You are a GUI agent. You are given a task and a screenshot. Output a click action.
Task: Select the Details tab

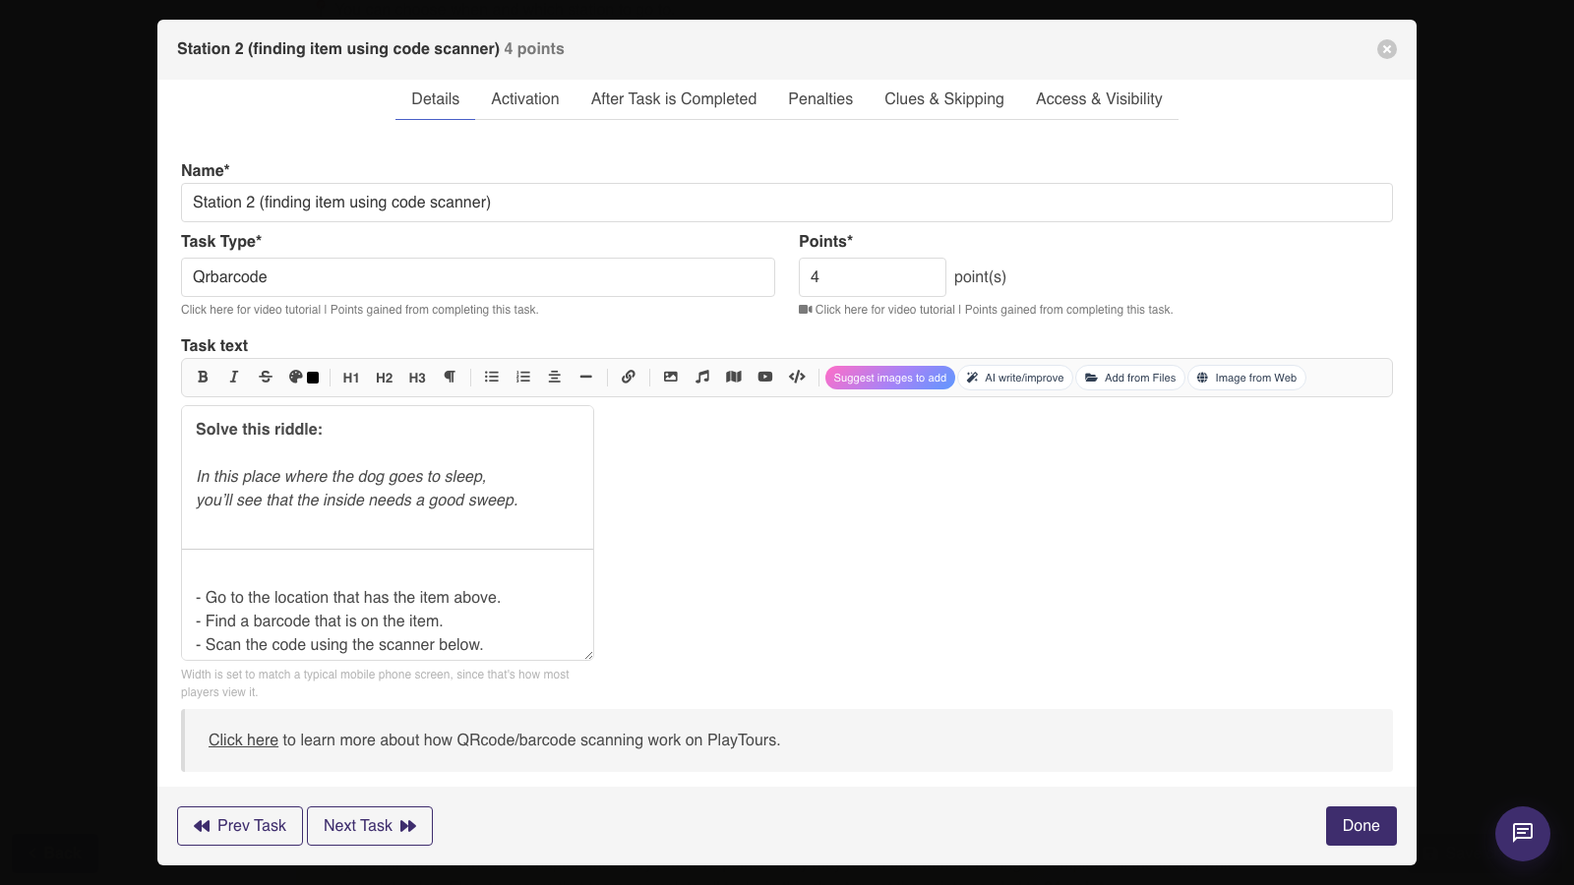[x=435, y=98]
